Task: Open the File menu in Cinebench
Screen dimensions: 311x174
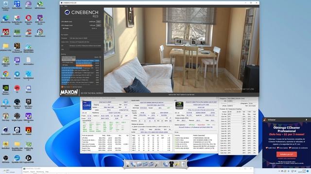Action: coord(62,6)
